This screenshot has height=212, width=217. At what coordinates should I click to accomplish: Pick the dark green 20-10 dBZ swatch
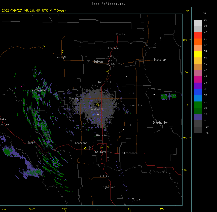pos(198,111)
